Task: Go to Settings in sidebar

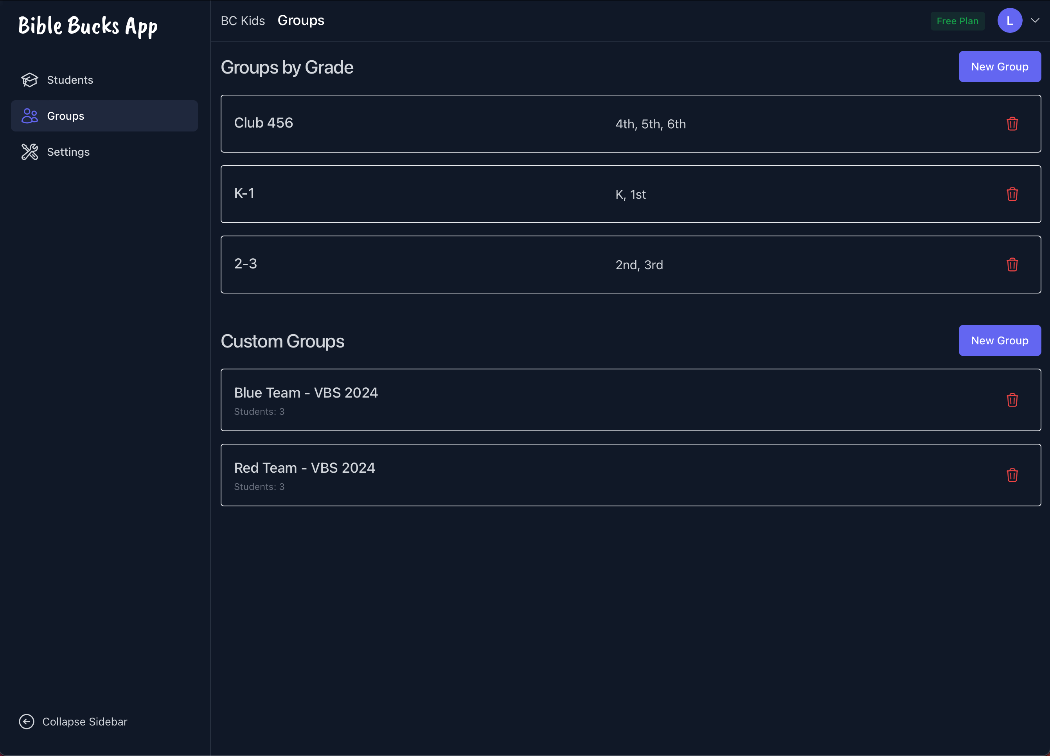Action: [68, 152]
